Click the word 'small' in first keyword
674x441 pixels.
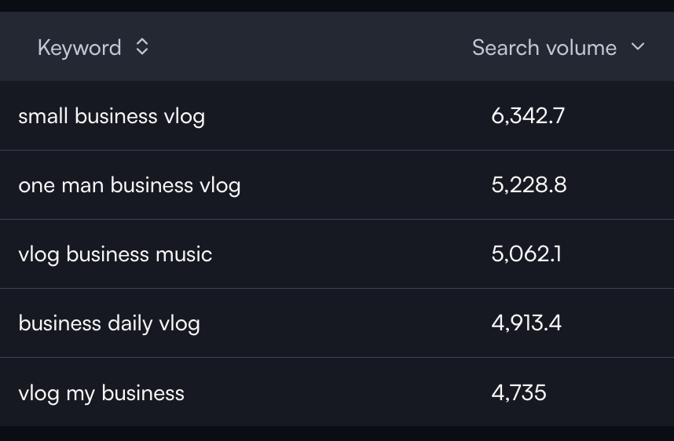(43, 116)
